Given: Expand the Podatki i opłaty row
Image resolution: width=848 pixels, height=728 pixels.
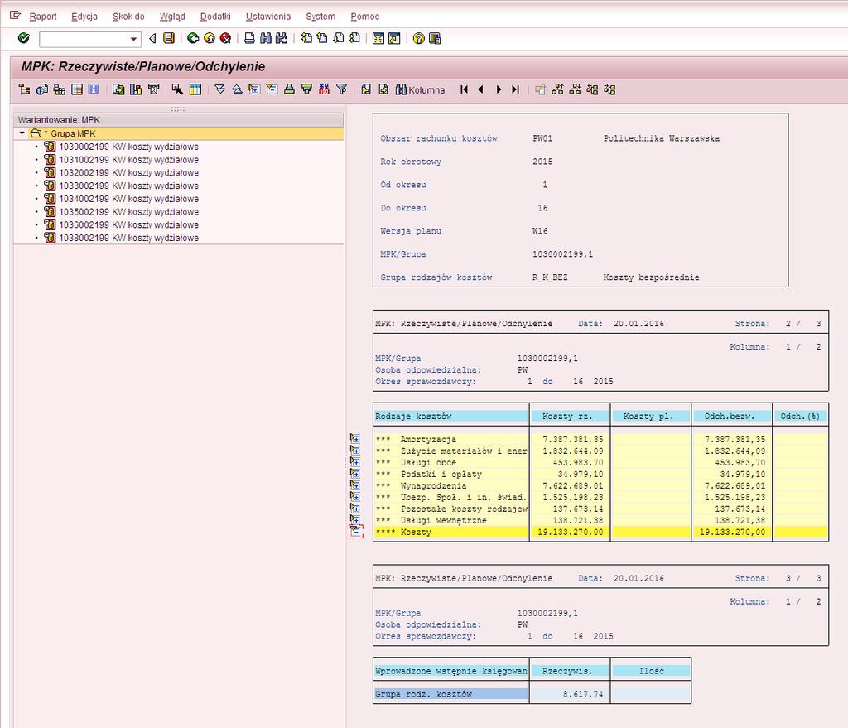Looking at the screenshot, I should [355, 473].
